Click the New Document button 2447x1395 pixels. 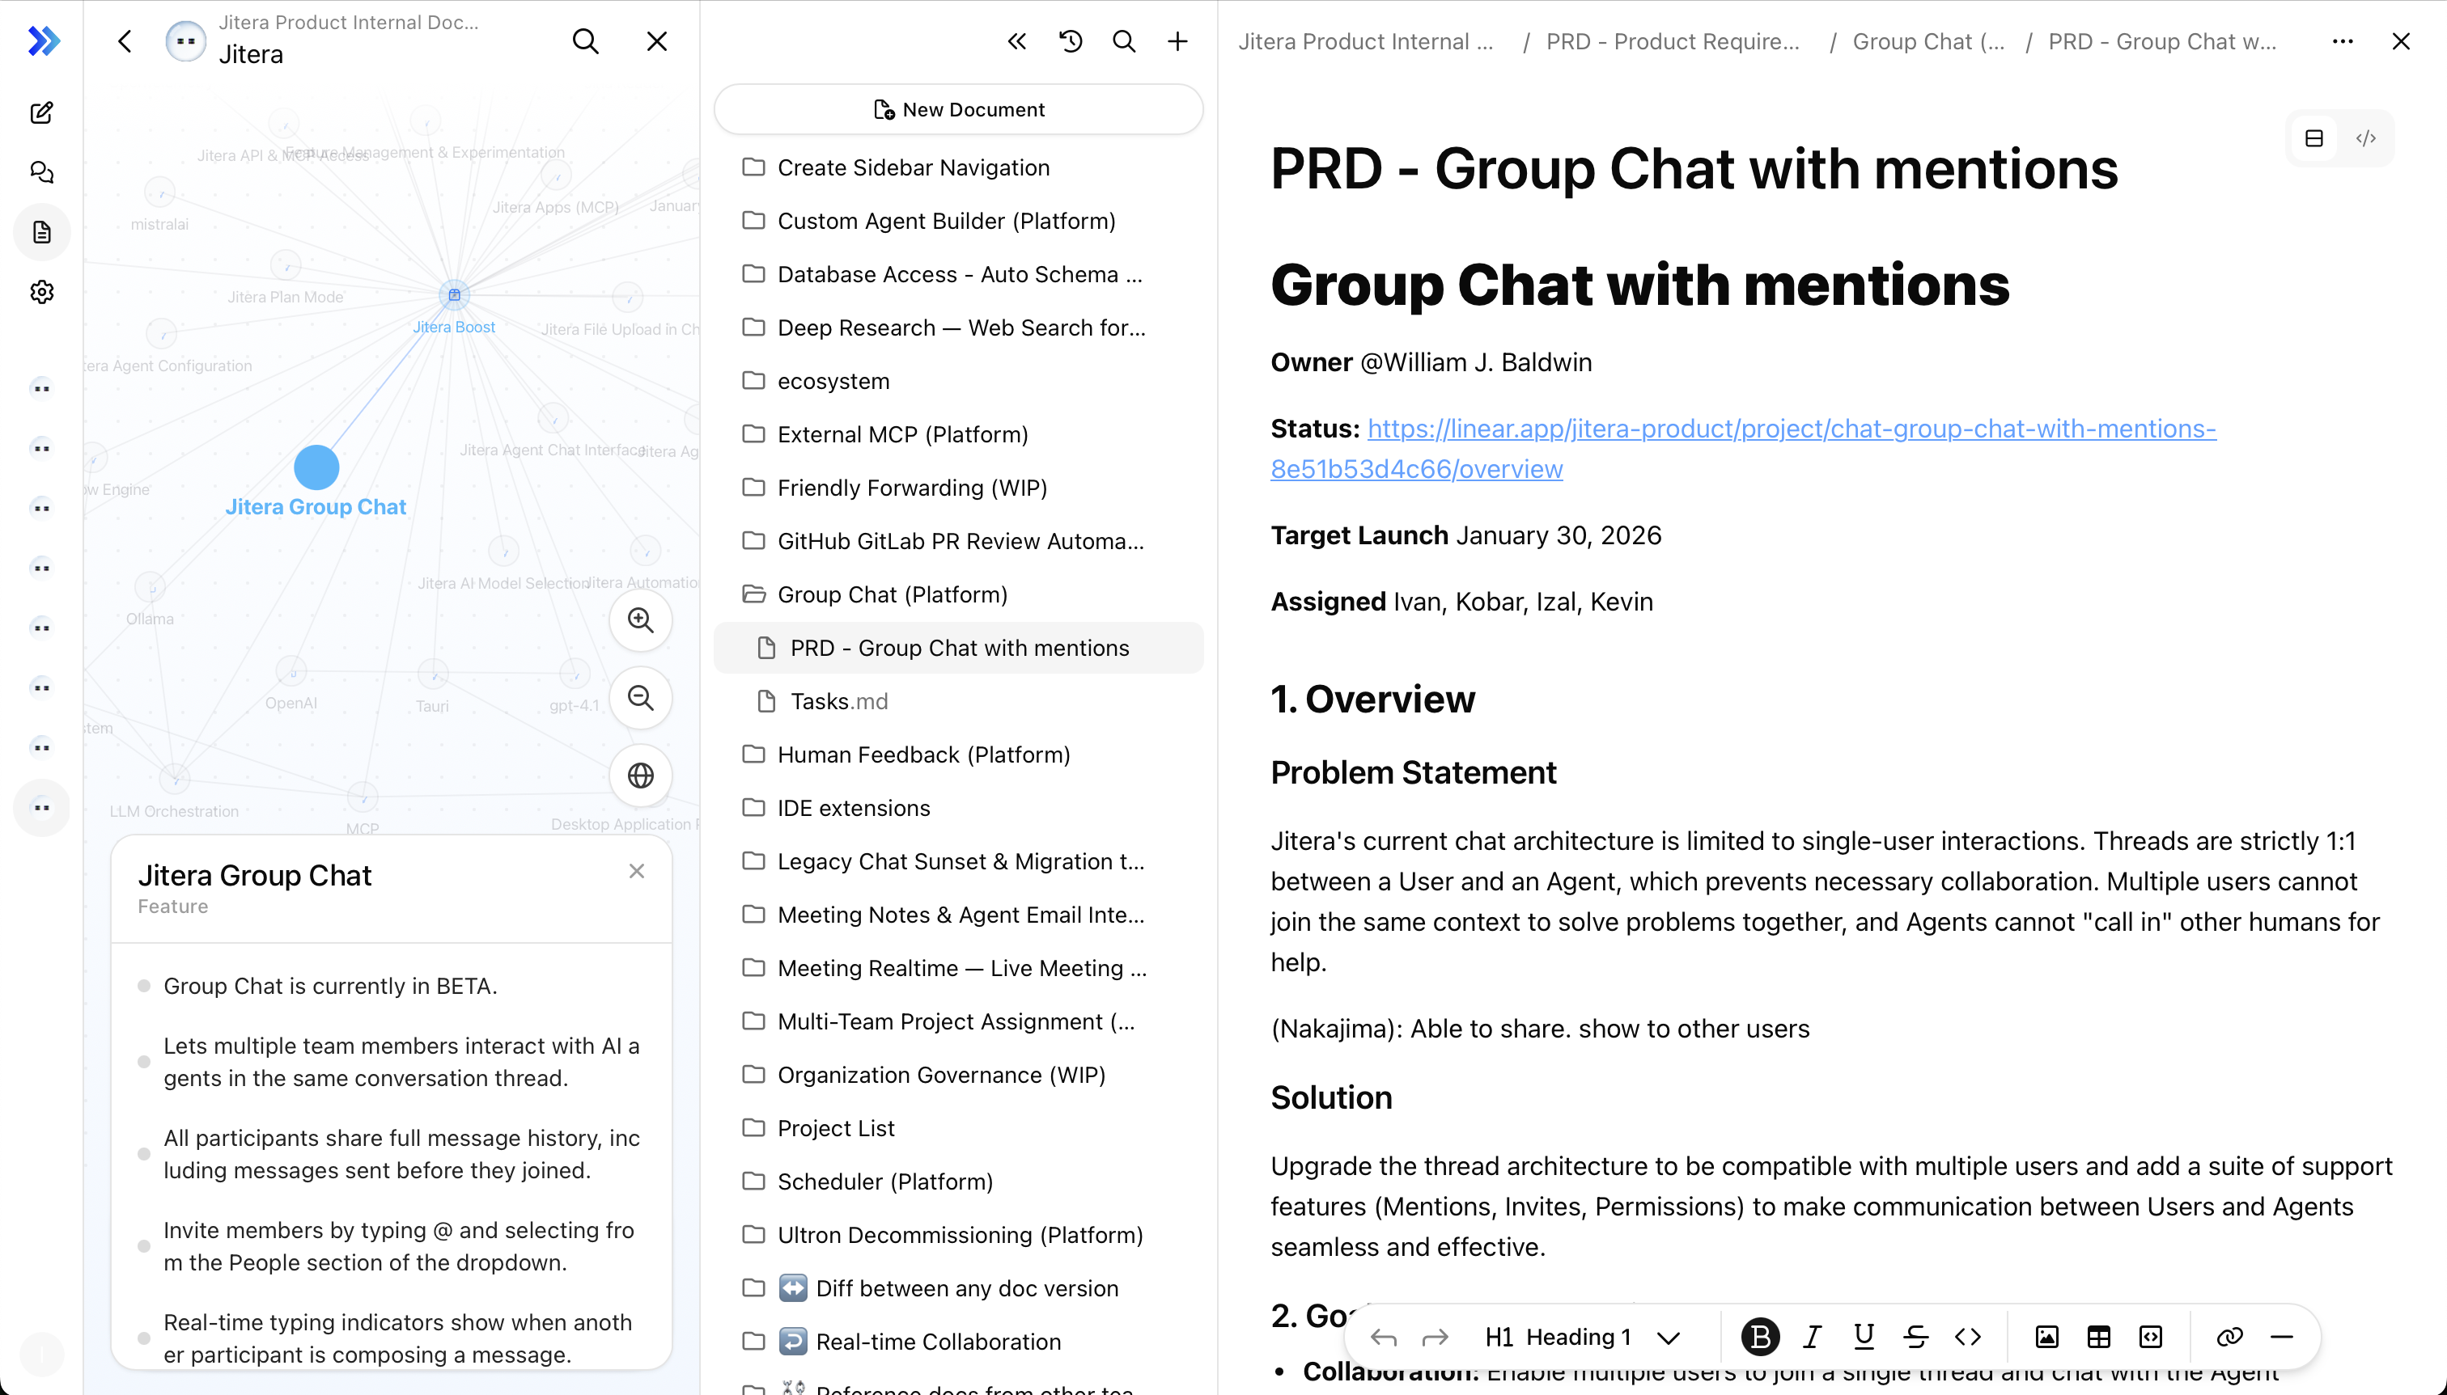pos(960,109)
